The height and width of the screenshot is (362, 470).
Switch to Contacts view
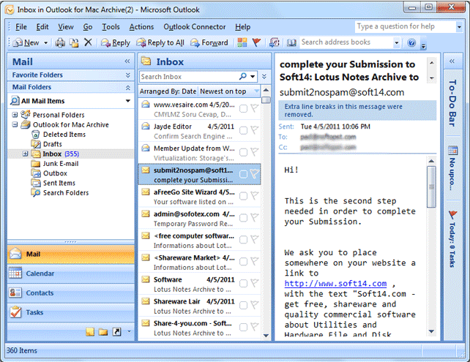[71, 293]
